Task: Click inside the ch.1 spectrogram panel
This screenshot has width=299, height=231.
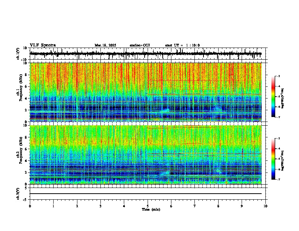Action: (x=146, y=92)
